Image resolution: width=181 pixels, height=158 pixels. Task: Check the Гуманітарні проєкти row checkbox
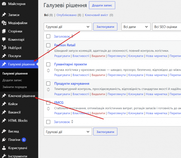pos(48,64)
